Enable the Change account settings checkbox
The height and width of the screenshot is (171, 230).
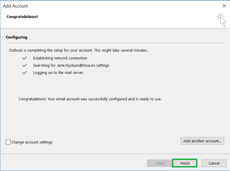[8, 142]
